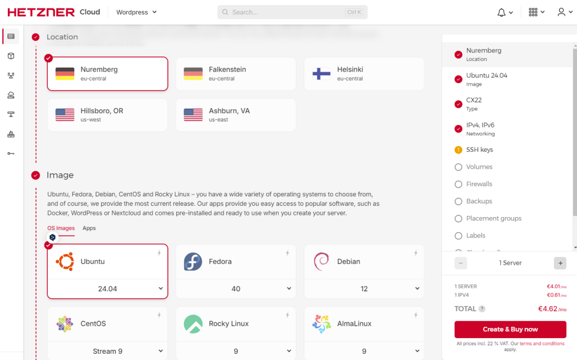Select Helsinki as server location
The height and width of the screenshot is (360, 577).
[364, 74]
